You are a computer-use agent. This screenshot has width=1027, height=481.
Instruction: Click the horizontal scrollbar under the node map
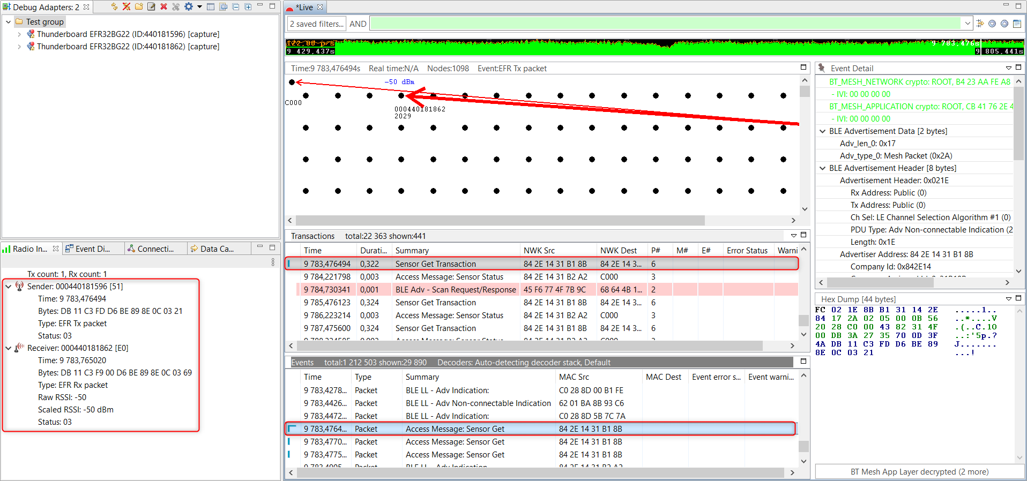click(x=500, y=220)
